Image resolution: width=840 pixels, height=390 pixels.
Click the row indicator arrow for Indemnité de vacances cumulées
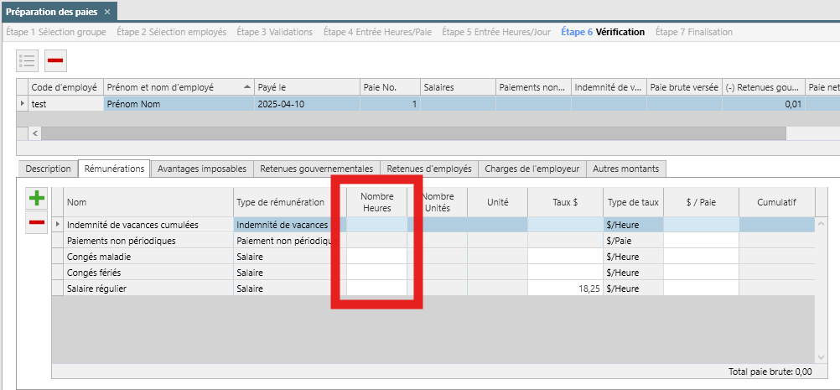[x=58, y=225]
